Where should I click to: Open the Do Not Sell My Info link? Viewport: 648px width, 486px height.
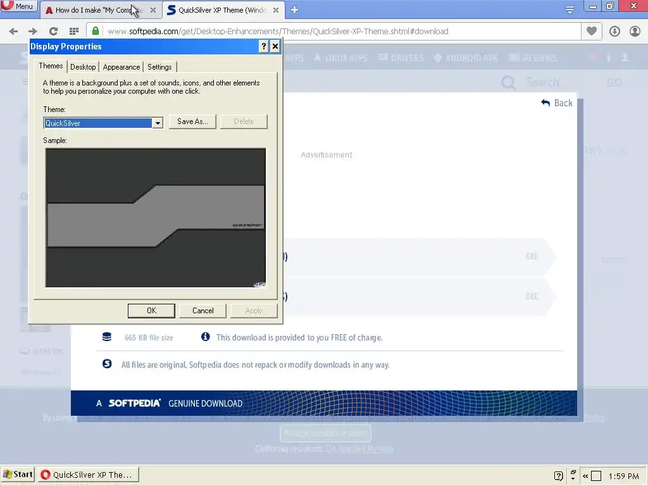pos(359,449)
